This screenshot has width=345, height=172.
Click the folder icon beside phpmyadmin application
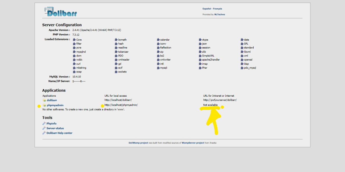44,105
